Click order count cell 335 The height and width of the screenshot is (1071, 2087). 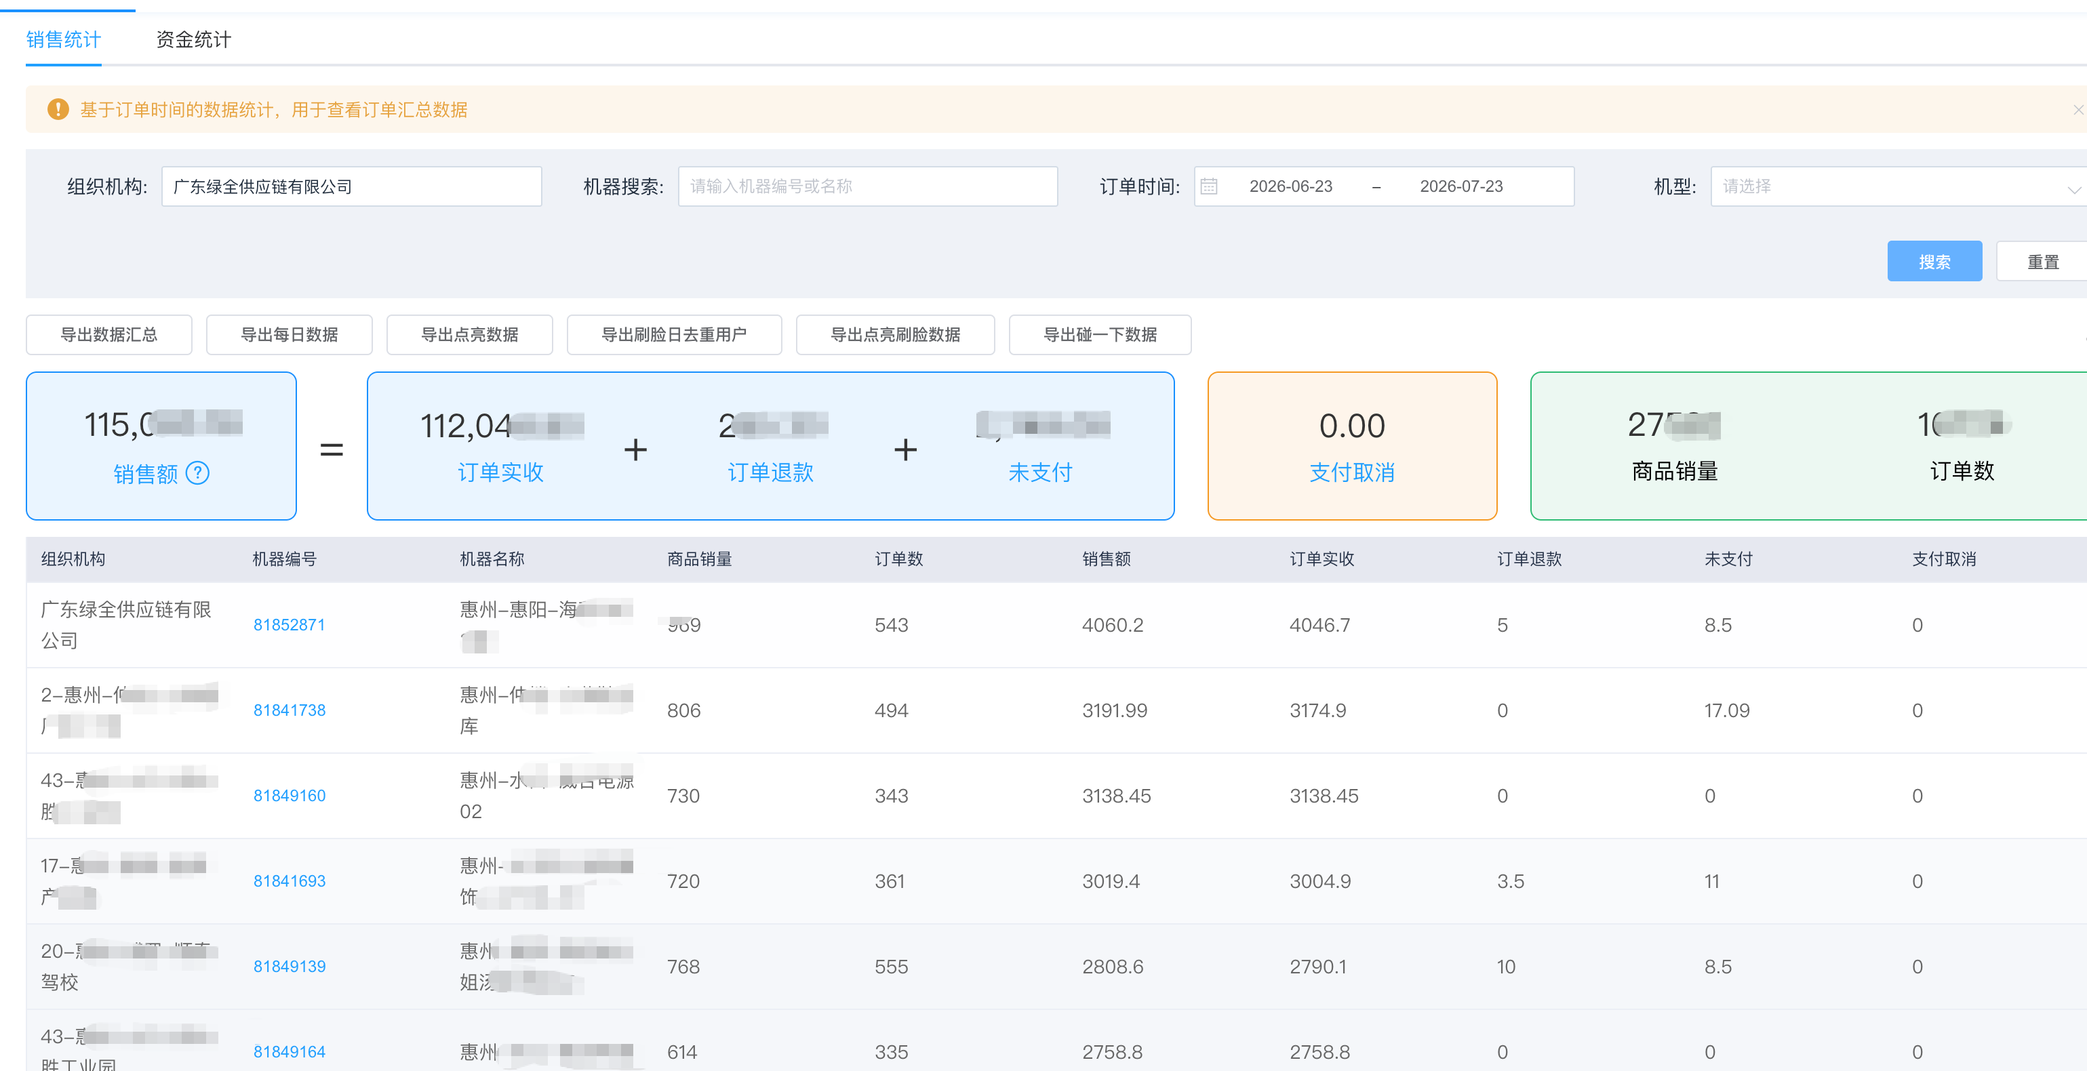(891, 1051)
